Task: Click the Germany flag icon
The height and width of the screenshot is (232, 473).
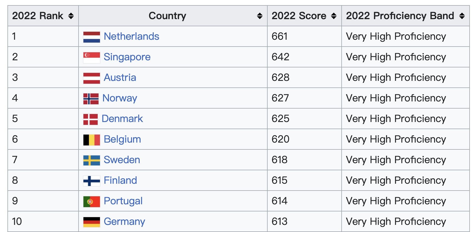Action: point(91,222)
